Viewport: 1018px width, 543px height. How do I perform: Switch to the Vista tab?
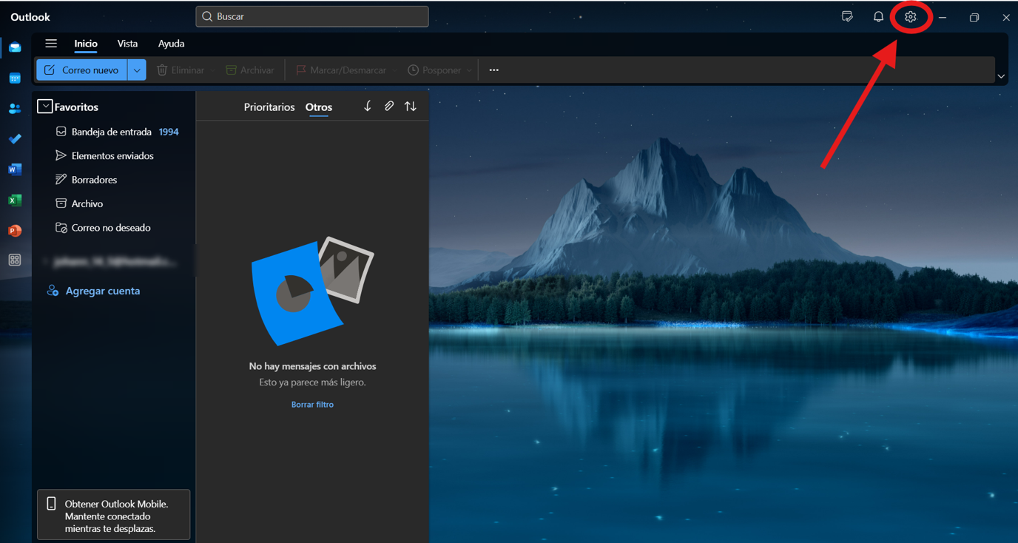127,44
